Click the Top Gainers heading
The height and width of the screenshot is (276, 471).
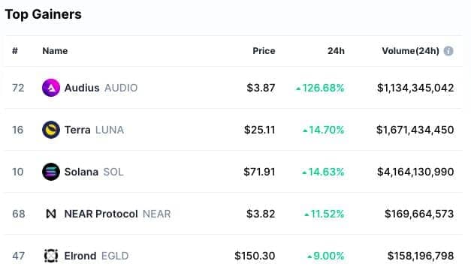[x=44, y=14]
